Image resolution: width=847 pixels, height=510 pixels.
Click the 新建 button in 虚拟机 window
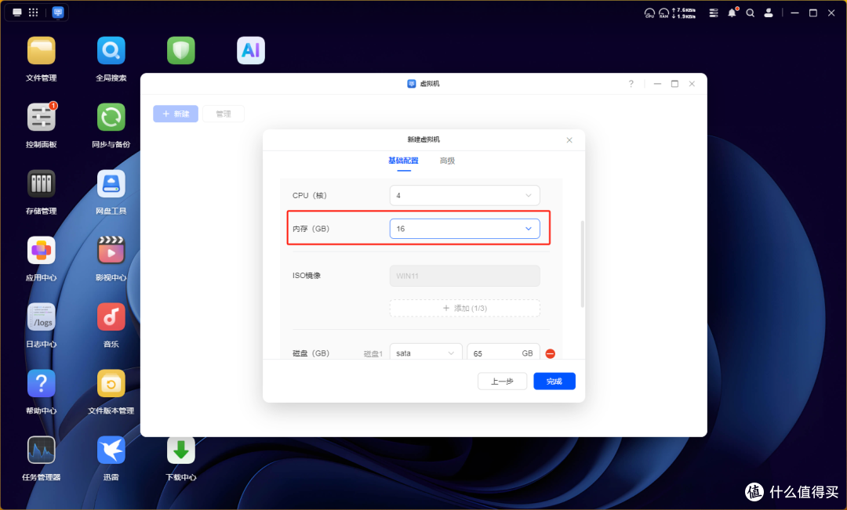176,114
